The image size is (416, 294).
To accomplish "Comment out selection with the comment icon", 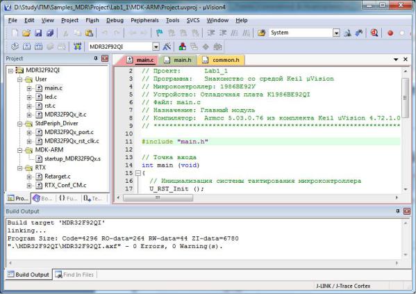I will click(x=235, y=33).
